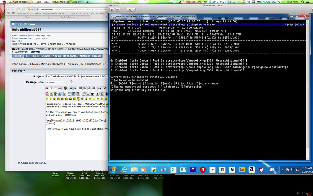Open Bing icon on Windows taskbar
The image size is (313, 196).
242,170
